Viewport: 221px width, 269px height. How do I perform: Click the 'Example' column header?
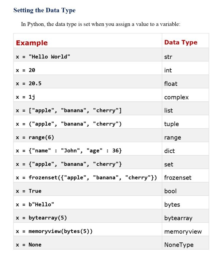(32, 43)
